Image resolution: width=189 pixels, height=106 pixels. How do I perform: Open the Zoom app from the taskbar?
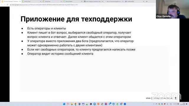click(125, 104)
